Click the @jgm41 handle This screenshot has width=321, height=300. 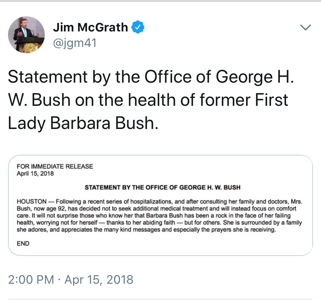click(x=75, y=43)
